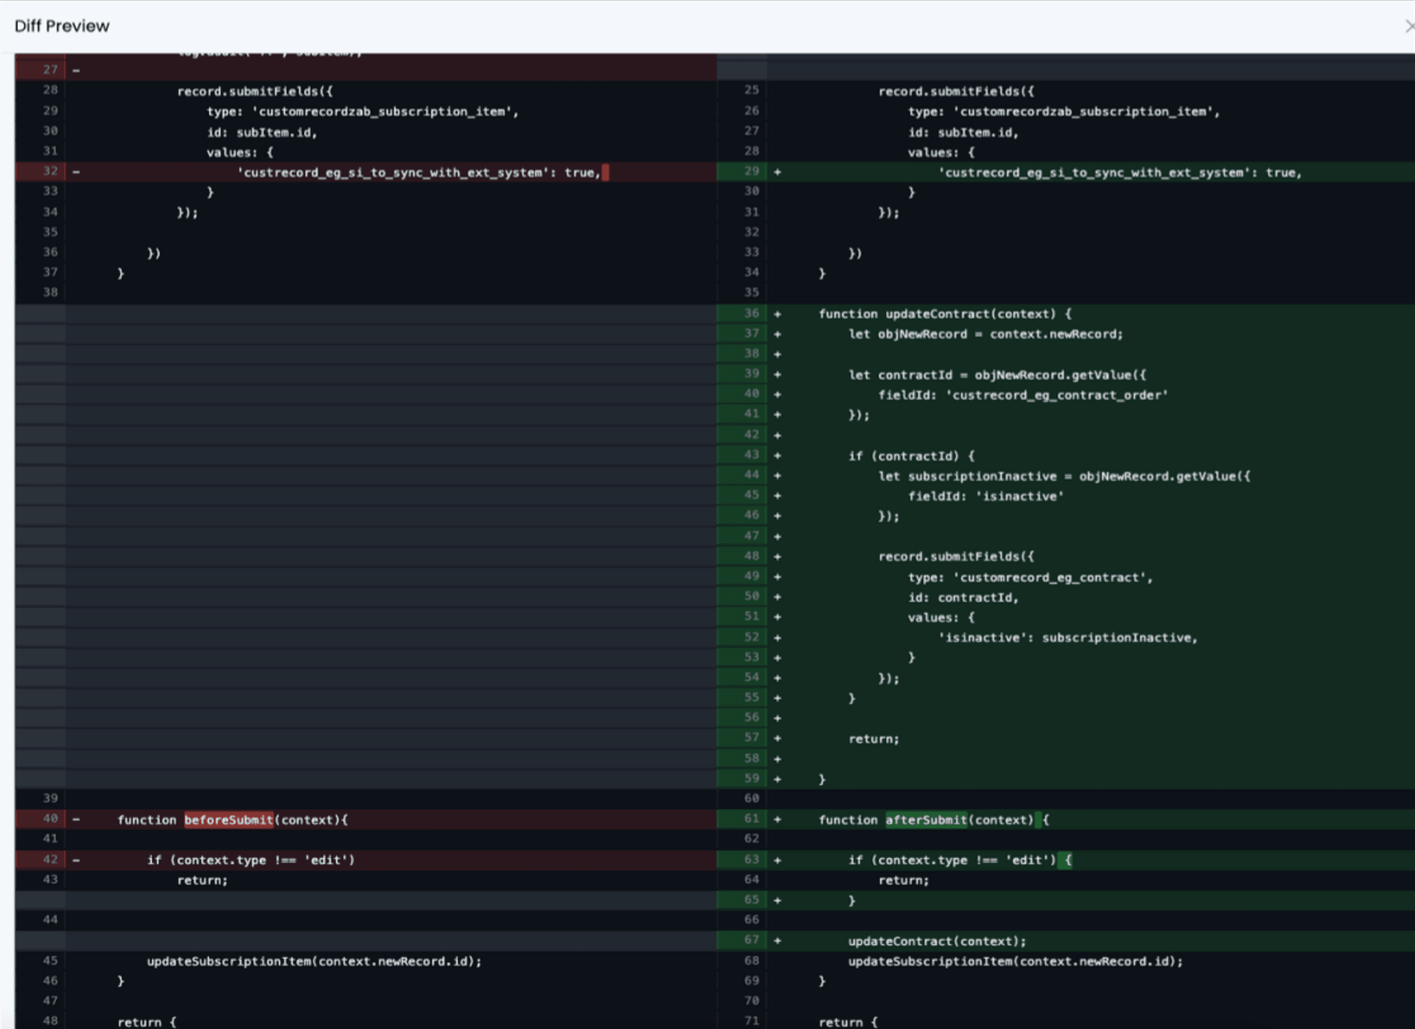Select the highlighted beforeSubmit text
Screen dimensions: 1415x1029
pyautogui.click(x=228, y=820)
